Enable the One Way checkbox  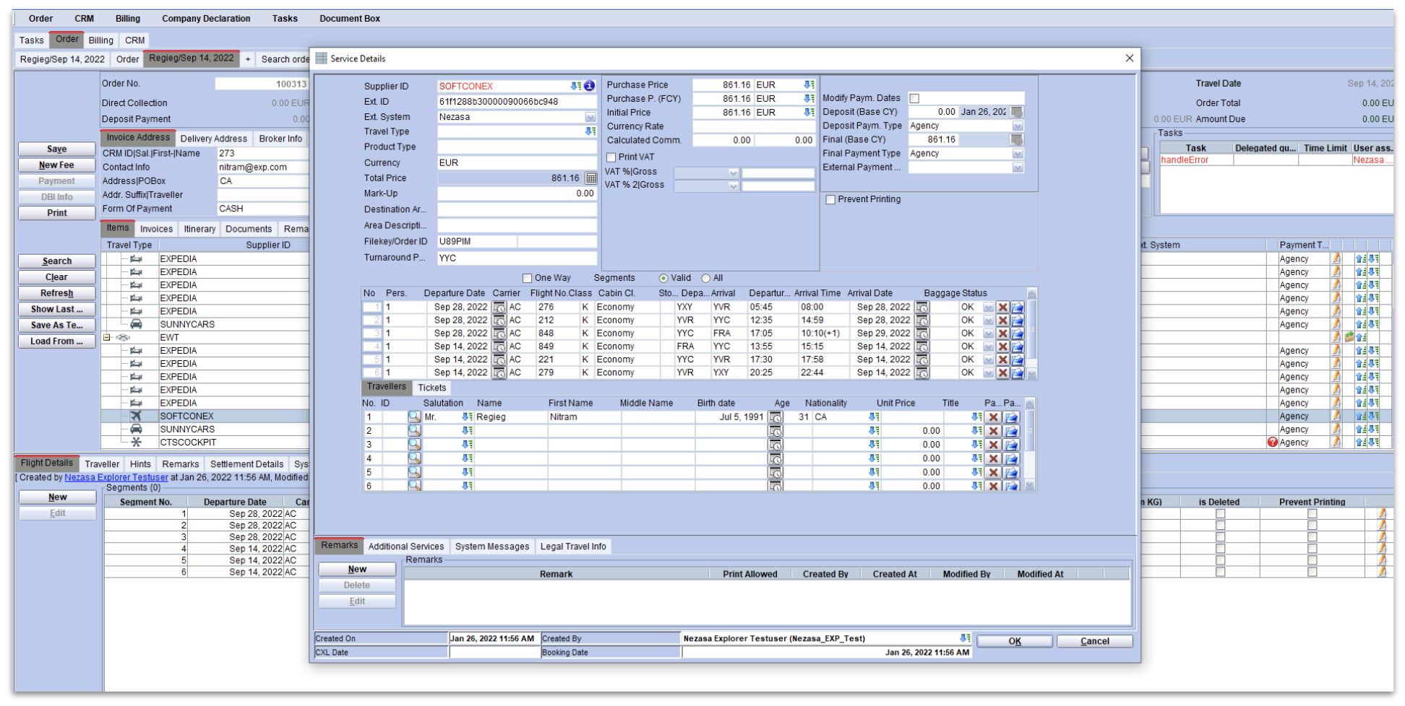(527, 279)
